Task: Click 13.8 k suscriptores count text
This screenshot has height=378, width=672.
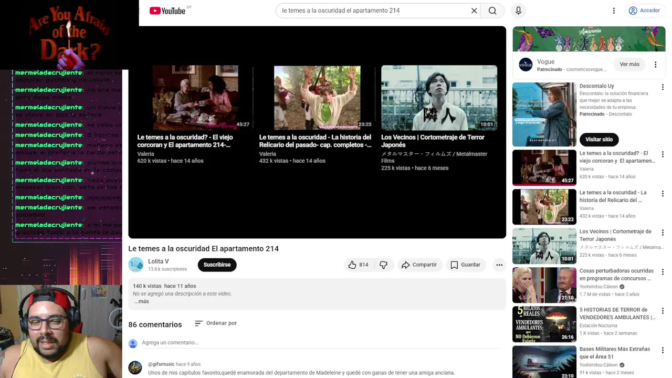Action: pos(167,269)
